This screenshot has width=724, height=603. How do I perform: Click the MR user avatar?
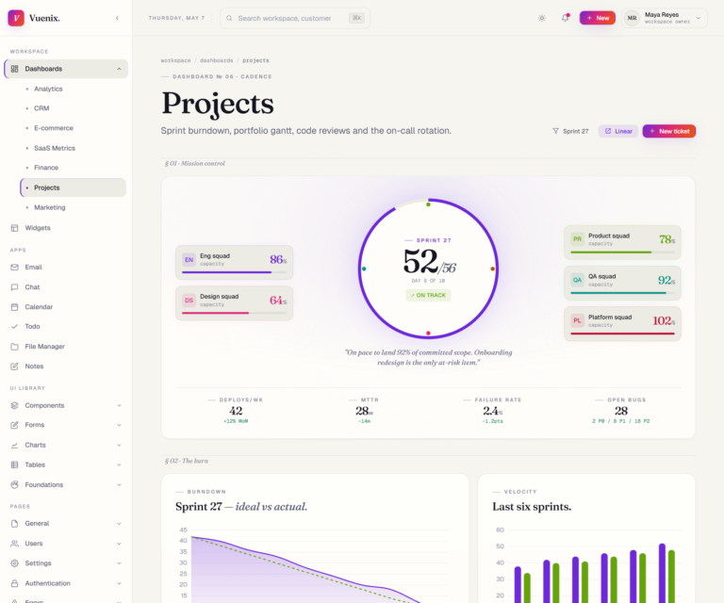click(632, 18)
